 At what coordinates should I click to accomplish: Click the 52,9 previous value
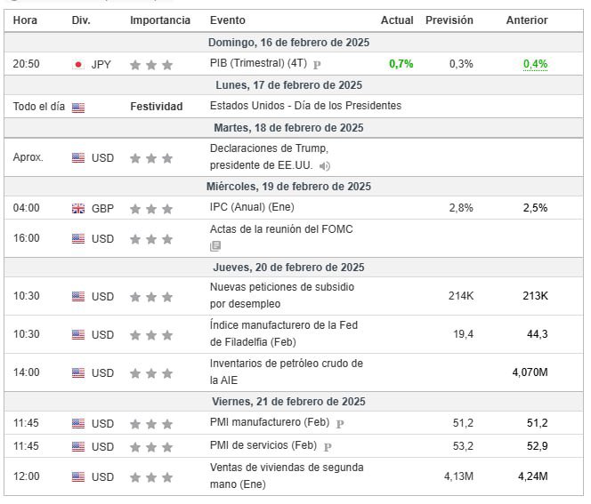[x=537, y=446]
